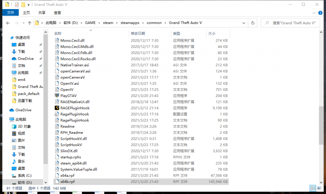Expand the ribbon using the chevron
326x194 pixels.
[x=314, y=13]
